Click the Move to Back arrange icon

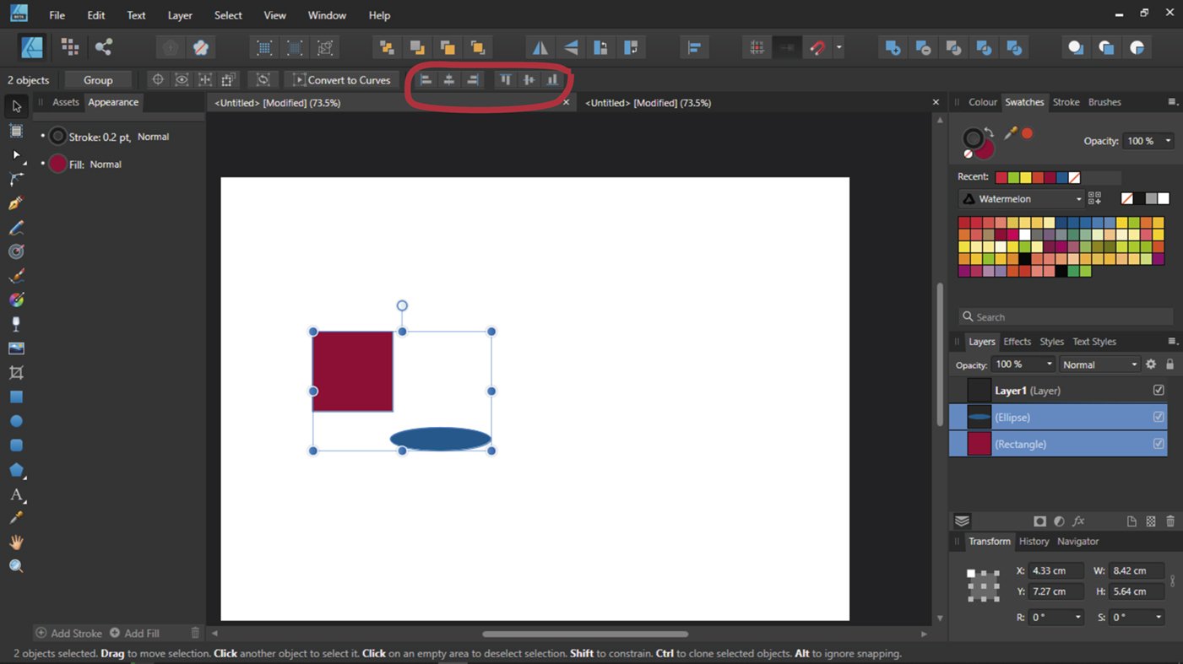coord(386,48)
